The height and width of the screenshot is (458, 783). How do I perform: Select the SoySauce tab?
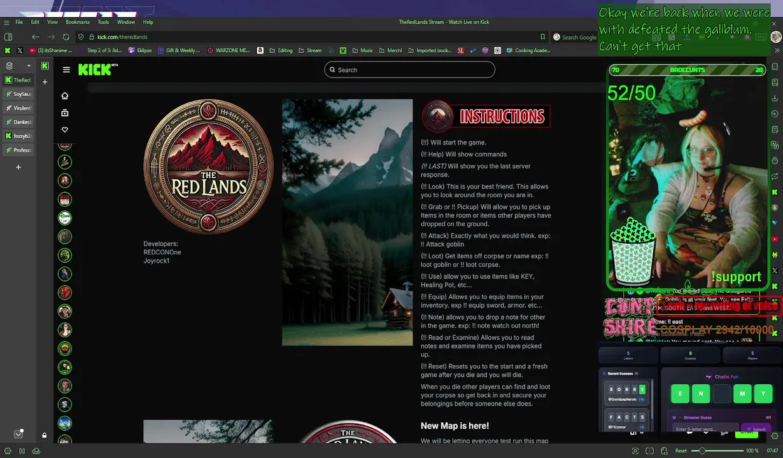click(x=18, y=94)
